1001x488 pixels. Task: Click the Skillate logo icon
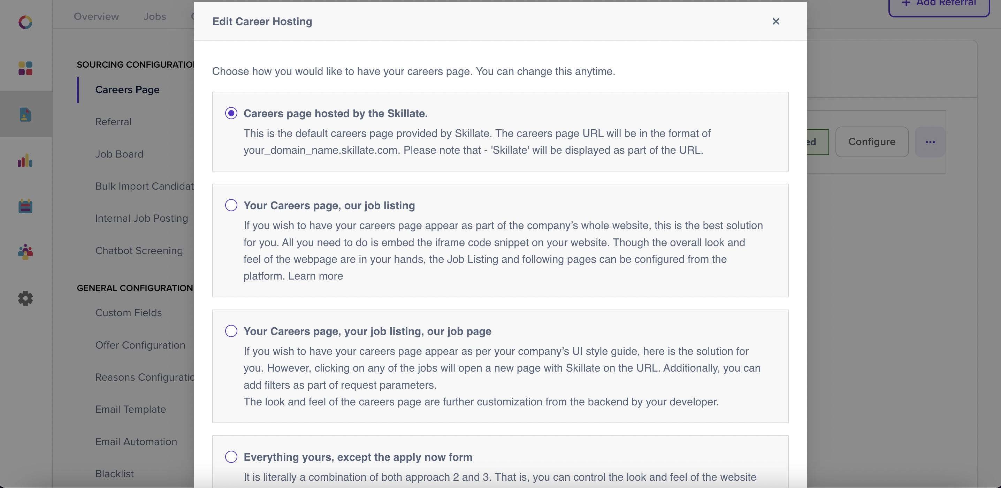[25, 22]
